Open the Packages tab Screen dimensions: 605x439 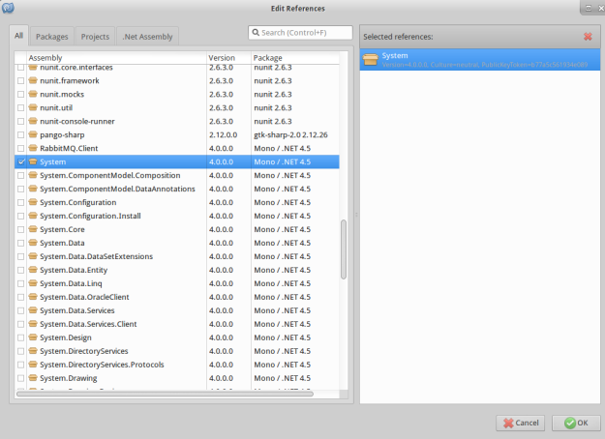[x=51, y=37]
